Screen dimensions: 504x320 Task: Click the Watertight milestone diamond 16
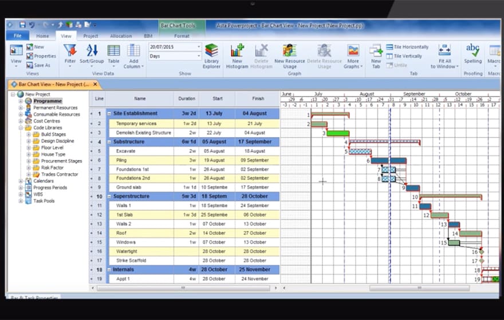click(481, 252)
